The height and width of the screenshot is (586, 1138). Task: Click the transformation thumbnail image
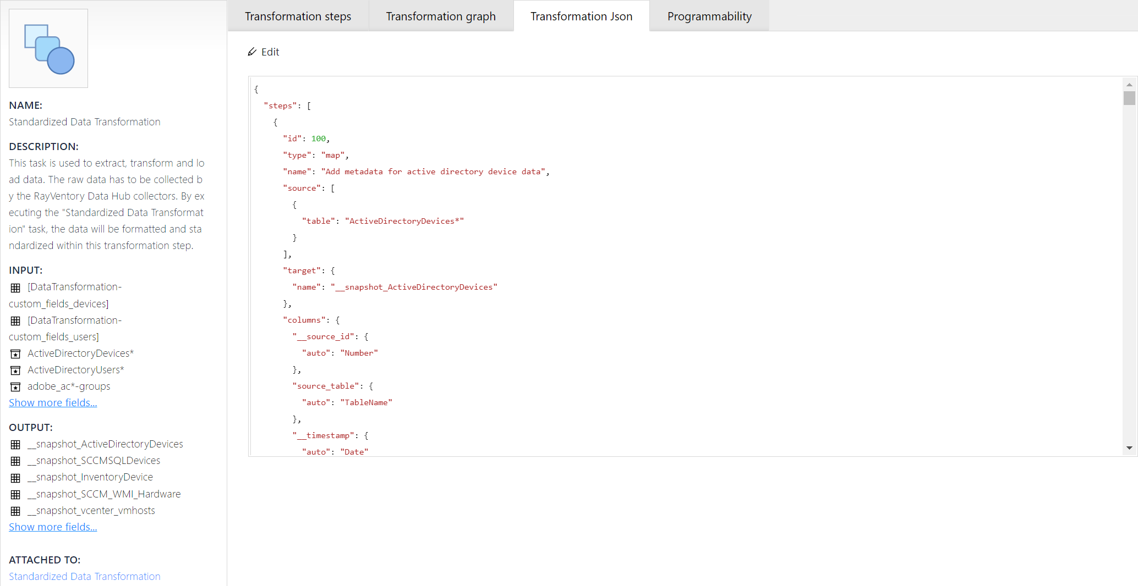pos(48,48)
